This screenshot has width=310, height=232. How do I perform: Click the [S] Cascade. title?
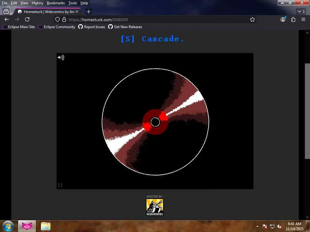click(153, 39)
